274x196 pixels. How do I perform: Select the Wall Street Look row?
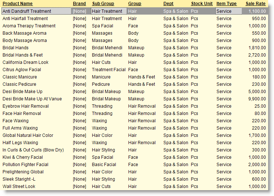(134, 187)
